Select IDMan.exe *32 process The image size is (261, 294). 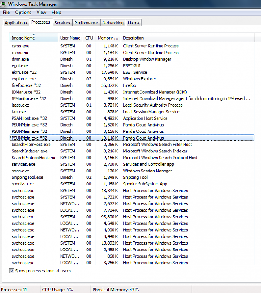pyautogui.click(x=132, y=92)
